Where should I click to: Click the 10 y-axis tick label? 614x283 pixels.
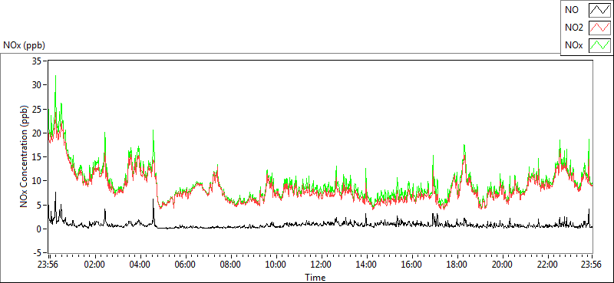click(x=38, y=180)
